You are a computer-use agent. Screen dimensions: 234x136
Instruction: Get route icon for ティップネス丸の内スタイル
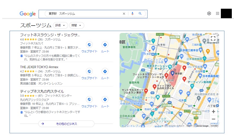point(105,100)
